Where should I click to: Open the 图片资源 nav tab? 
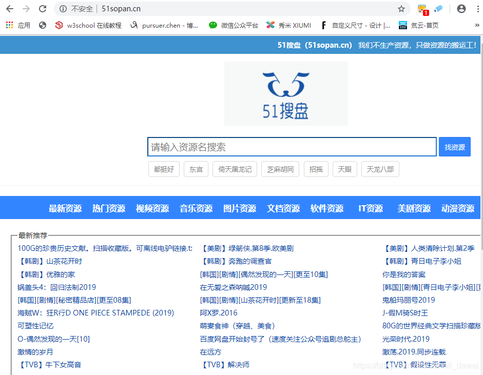tap(240, 208)
